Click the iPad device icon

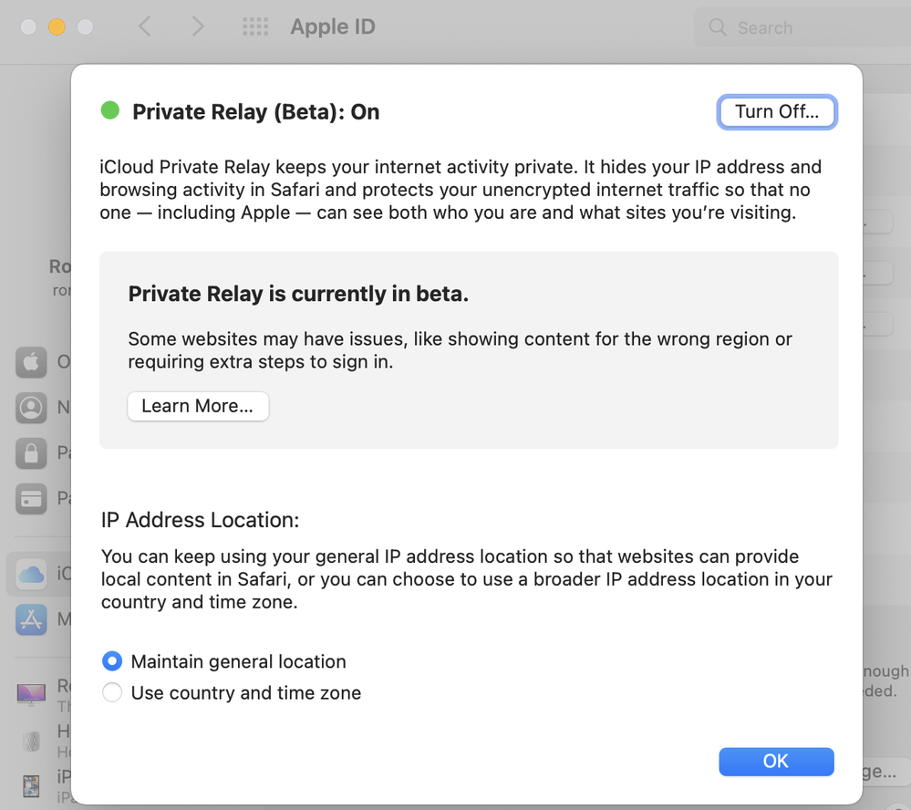click(x=31, y=784)
